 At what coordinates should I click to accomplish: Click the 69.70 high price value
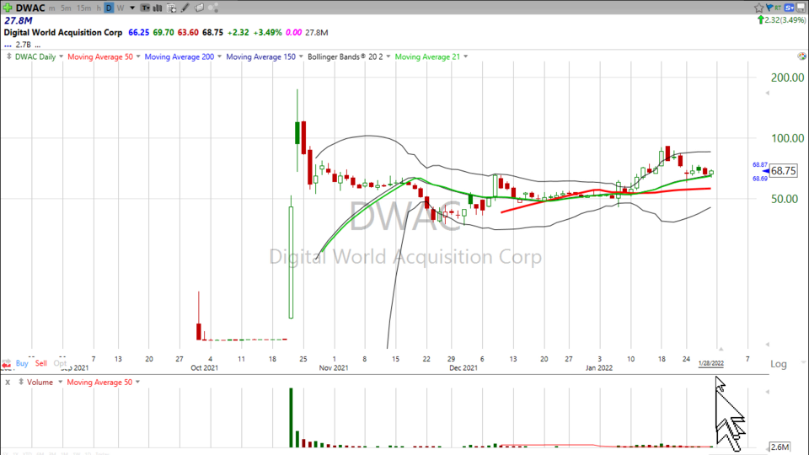click(163, 33)
